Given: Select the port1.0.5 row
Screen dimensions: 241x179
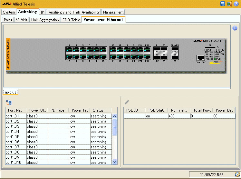Looking at the screenshot, I should point(58,137).
